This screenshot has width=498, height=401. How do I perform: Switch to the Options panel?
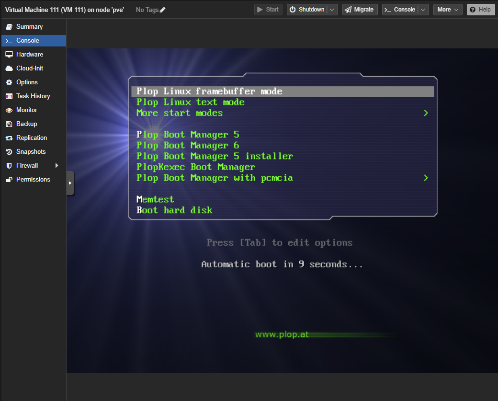tap(28, 82)
